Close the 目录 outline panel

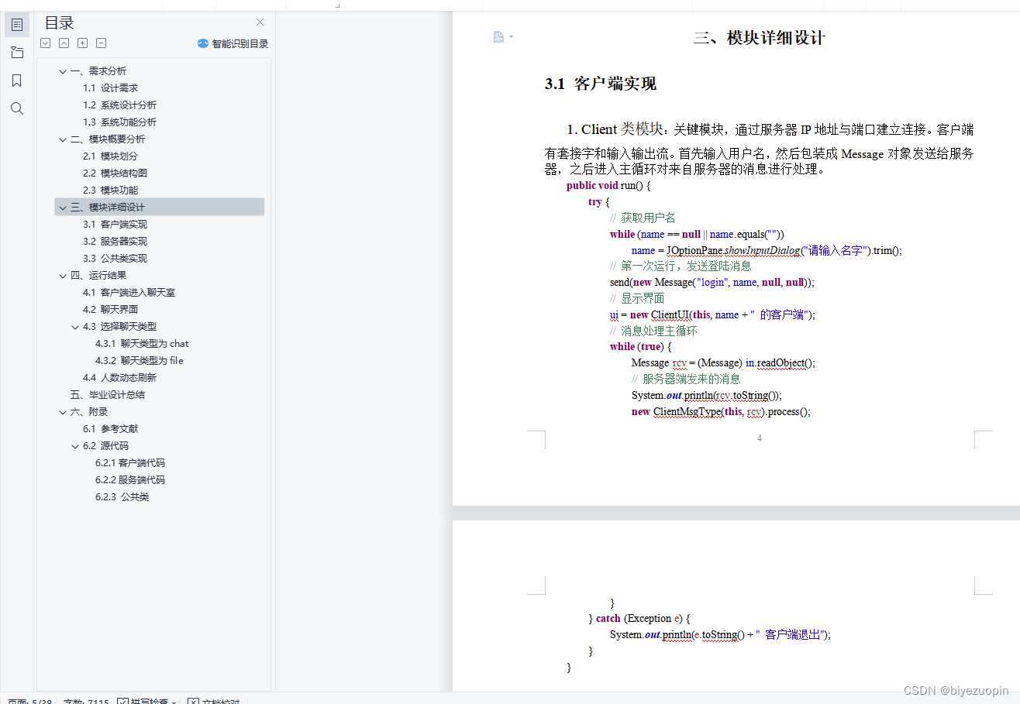[x=260, y=22]
